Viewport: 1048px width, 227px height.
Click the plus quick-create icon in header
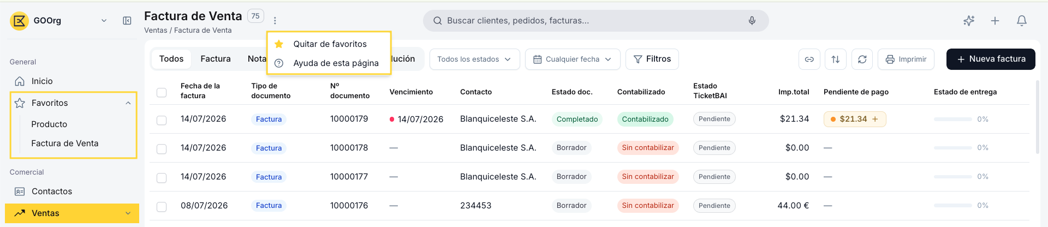(995, 21)
